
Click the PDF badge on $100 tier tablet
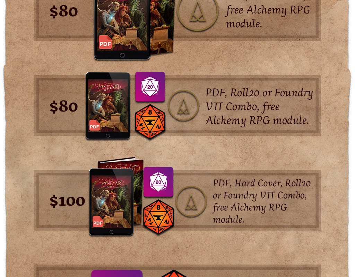tap(98, 221)
